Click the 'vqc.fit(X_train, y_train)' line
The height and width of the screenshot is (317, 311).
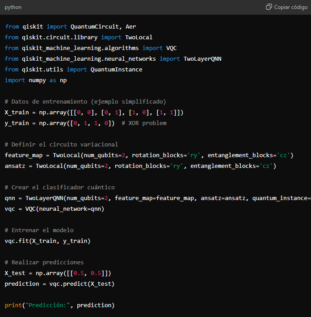[47, 241]
